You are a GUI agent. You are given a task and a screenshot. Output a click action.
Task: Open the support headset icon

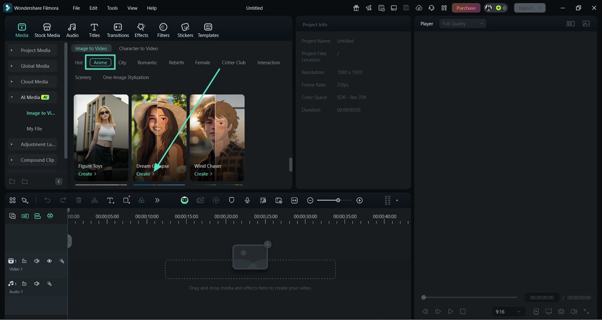pos(432,8)
